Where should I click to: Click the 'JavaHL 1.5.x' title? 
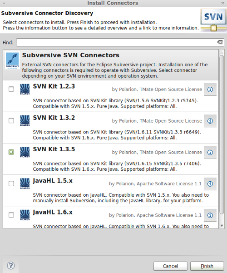pos(53,181)
